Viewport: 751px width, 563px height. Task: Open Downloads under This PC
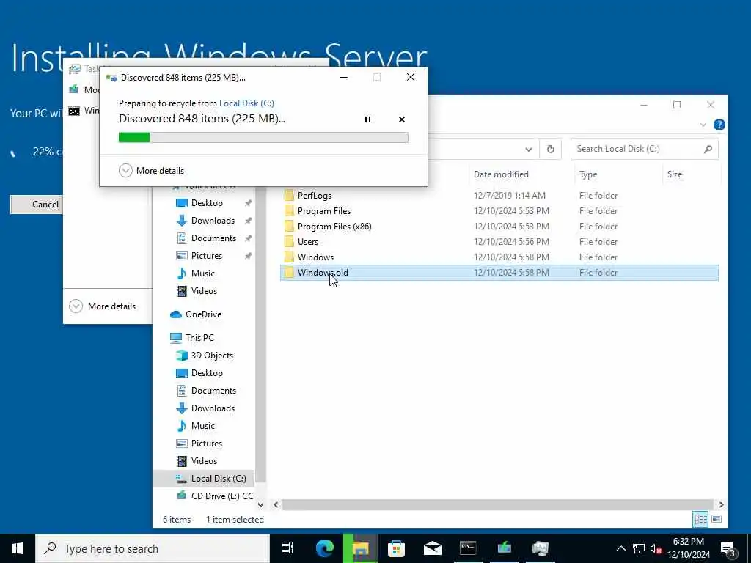pos(213,408)
